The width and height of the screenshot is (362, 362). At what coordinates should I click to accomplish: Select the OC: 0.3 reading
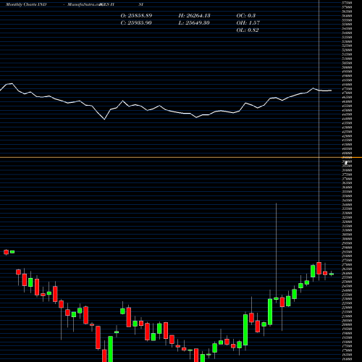click(246, 16)
